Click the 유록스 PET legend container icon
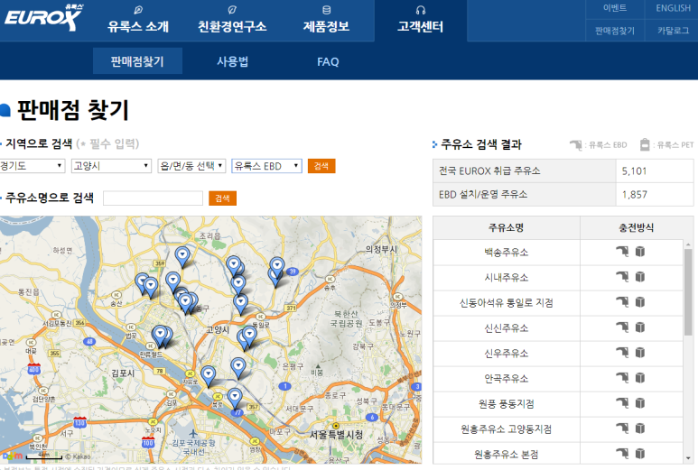 tap(645, 144)
